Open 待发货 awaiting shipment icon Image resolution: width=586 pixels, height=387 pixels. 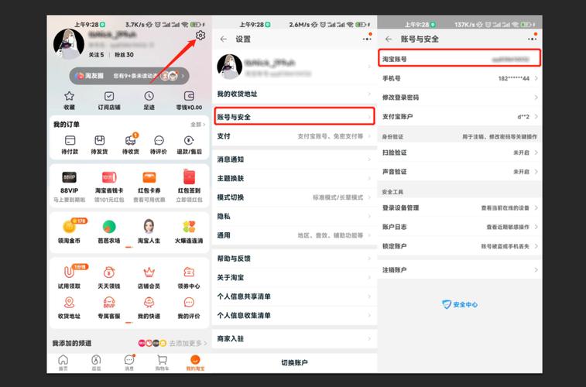click(99, 140)
